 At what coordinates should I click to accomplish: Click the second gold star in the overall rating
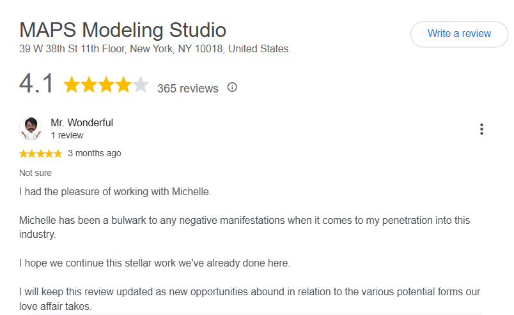(x=89, y=85)
